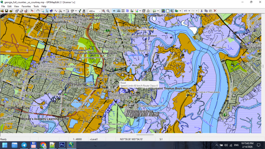Screen dimensions: 265x149
Task: Click the '1 : 48000' scale in status bar
Action: [x=77, y=139]
